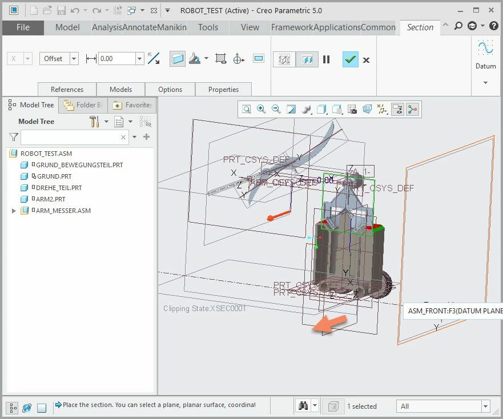503x419 pixels.
Task: Click the Windows switch icon in quick toolbar
Action: [131, 11]
